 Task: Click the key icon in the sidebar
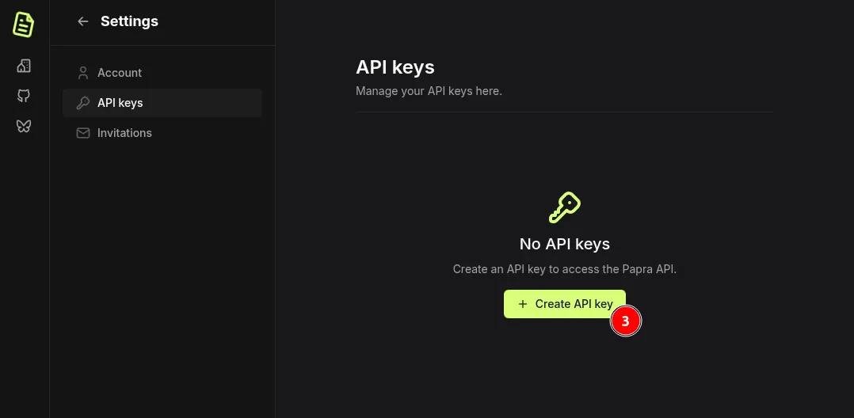[82, 103]
